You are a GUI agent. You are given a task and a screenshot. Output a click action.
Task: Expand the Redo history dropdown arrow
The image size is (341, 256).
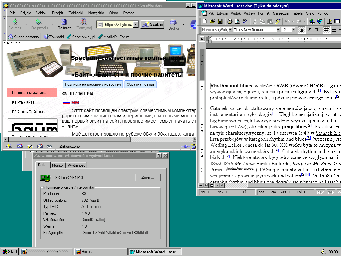click(x=304, y=21)
